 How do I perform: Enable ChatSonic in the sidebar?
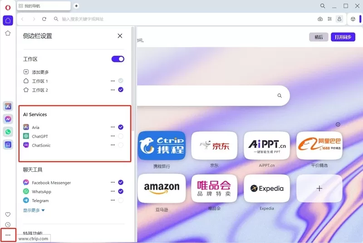[x=121, y=145]
